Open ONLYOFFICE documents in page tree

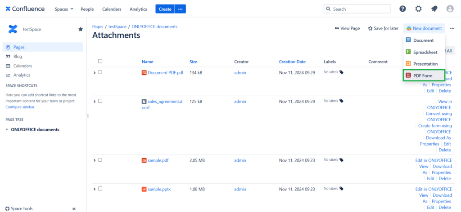pyautogui.click(x=35, y=129)
